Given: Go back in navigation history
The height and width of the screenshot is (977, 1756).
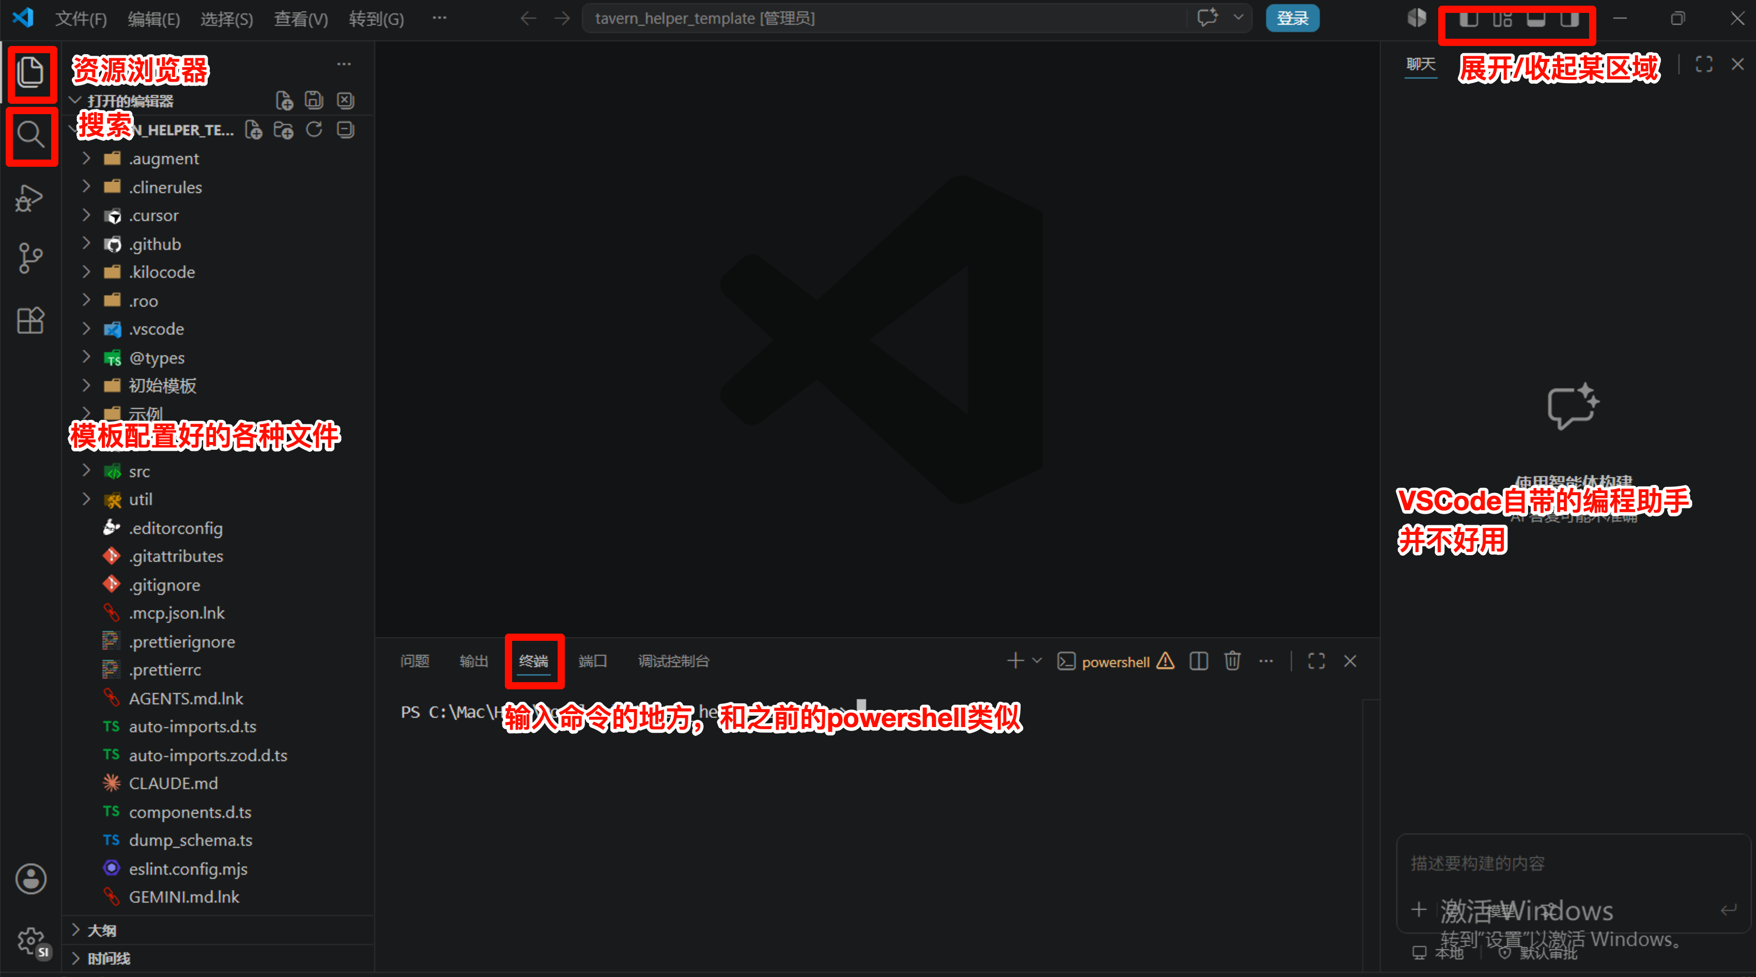Looking at the screenshot, I should [528, 19].
